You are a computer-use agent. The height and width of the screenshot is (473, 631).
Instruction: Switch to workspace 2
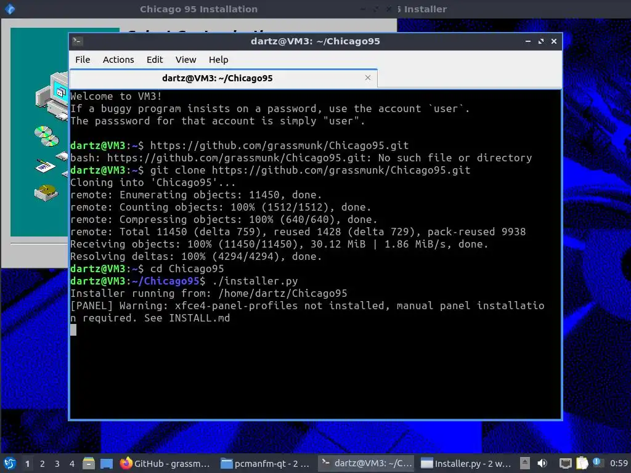[43, 464]
